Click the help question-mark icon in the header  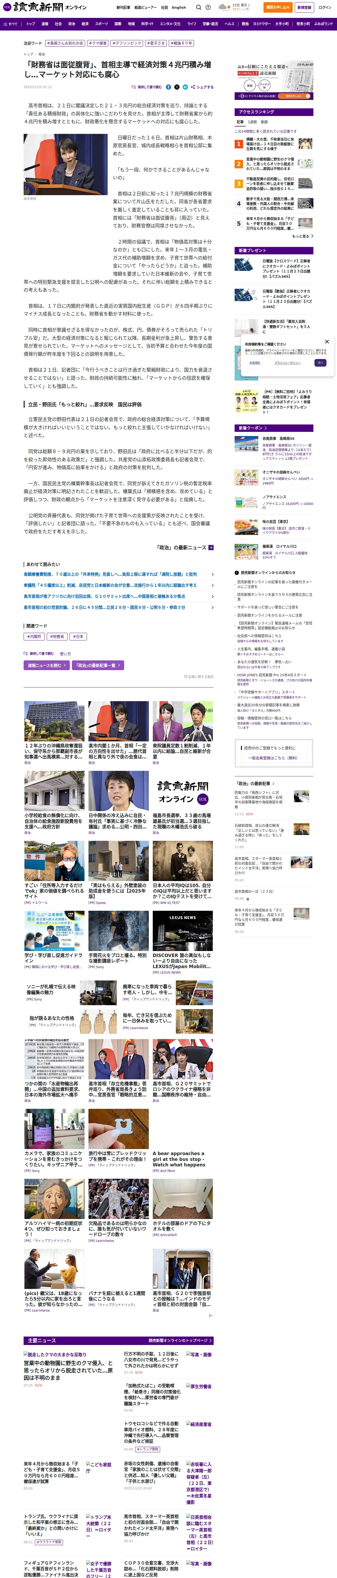tap(208, 7)
